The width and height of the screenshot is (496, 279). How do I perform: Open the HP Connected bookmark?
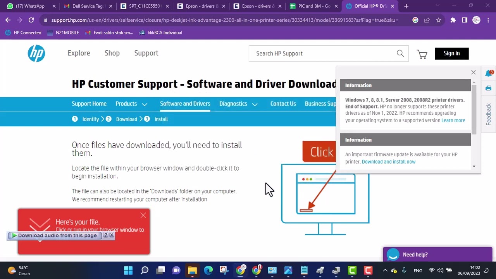tap(23, 33)
